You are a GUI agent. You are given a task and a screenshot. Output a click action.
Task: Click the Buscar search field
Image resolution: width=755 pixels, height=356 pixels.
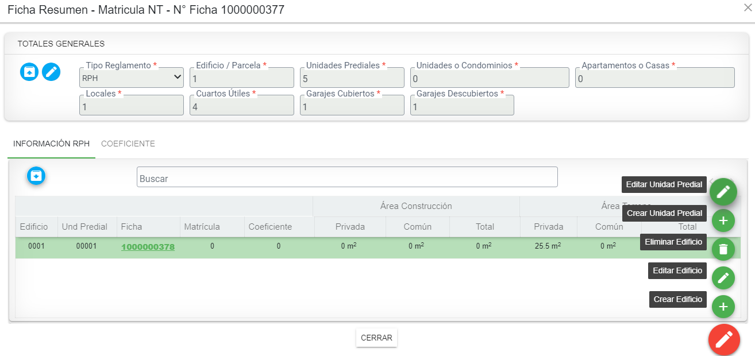[346, 177]
